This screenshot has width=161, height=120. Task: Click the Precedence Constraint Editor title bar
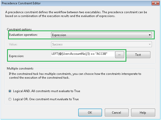pyautogui.click(x=76, y=3)
